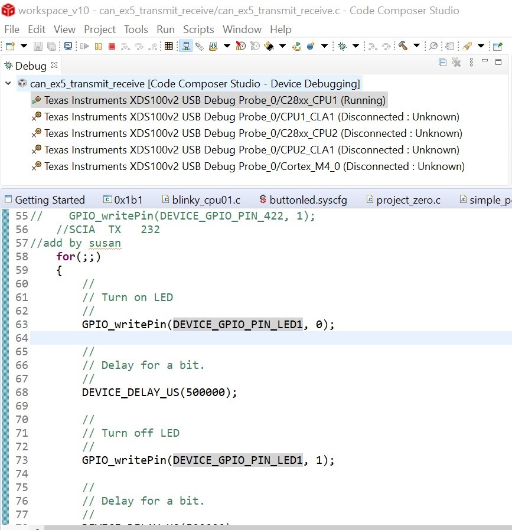Open the Project menu

(100, 30)
